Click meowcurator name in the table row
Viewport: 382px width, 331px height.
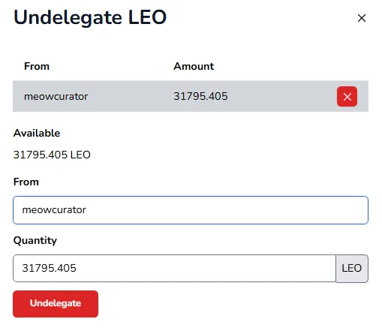[x=56, y=97]
